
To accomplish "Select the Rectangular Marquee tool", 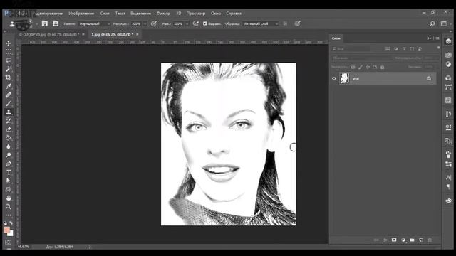I will point(9,52).
